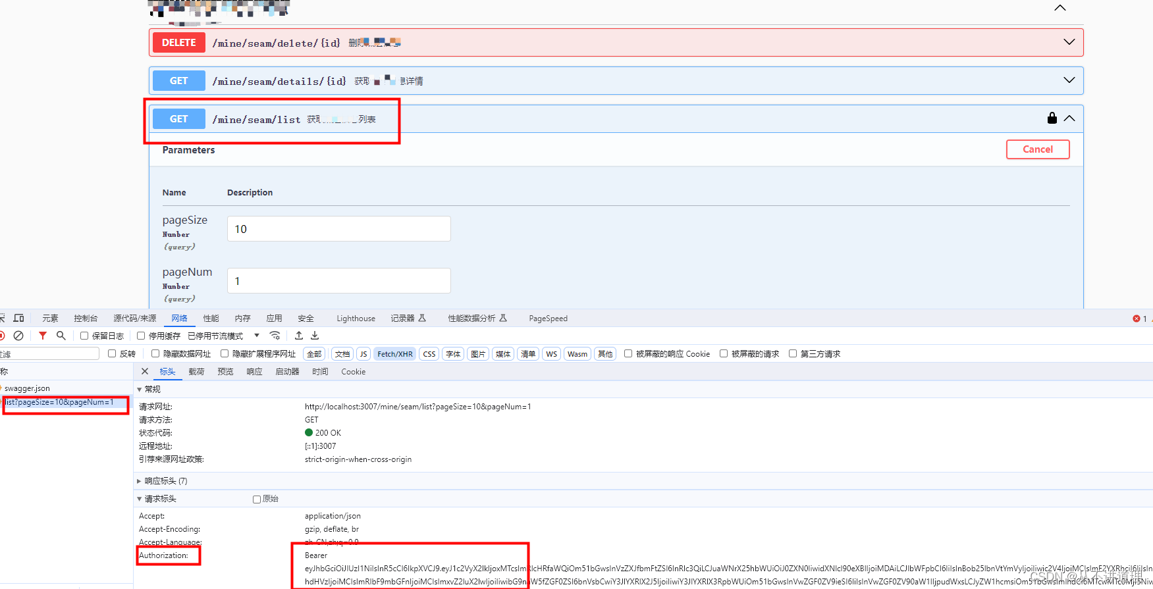Select the Fetch/XHR filter type
The image size is (1153, 589).
click(395, 354)
